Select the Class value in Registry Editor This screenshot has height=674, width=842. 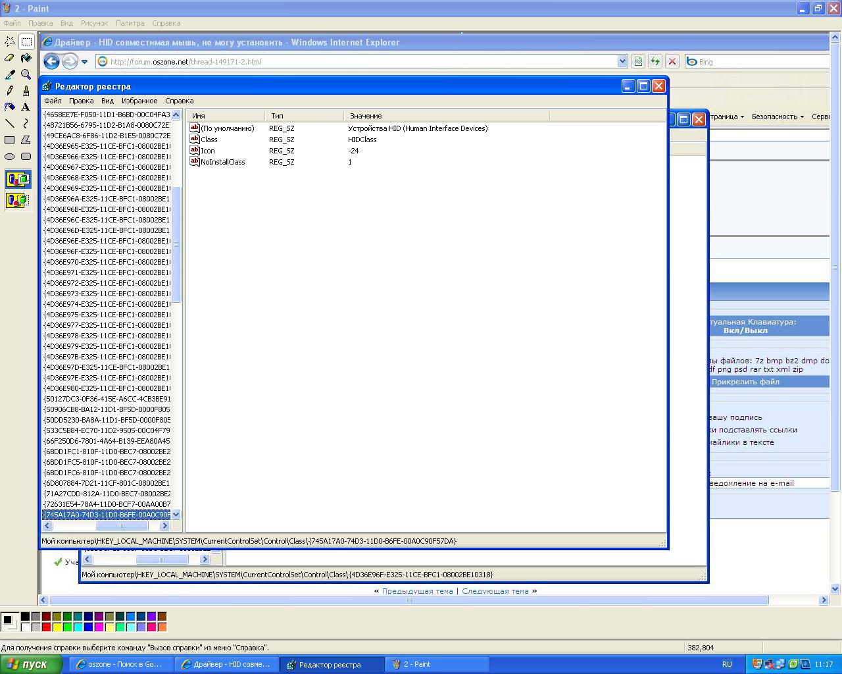[209, 140]
